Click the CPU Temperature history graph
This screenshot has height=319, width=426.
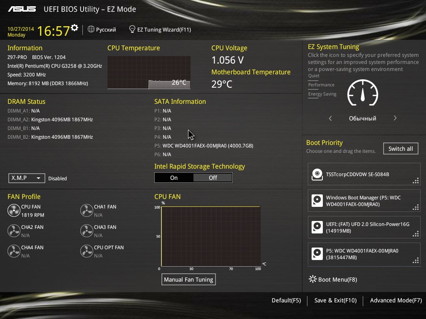(x=149, y=72)
